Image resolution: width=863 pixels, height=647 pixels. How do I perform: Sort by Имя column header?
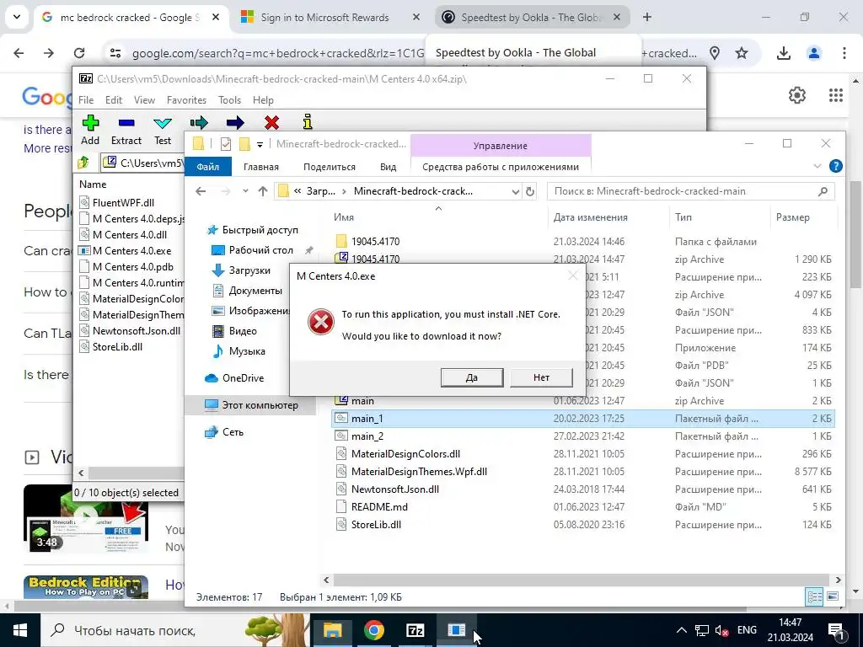[344, 217]
